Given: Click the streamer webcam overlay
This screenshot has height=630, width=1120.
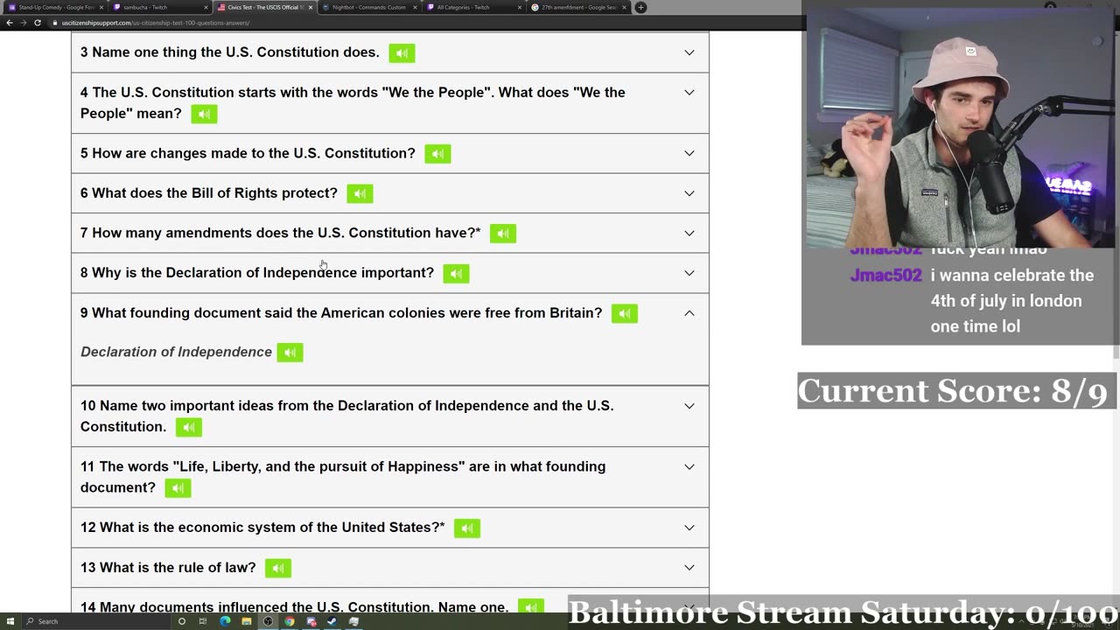Looking at the screenshot, I should 960,127.
